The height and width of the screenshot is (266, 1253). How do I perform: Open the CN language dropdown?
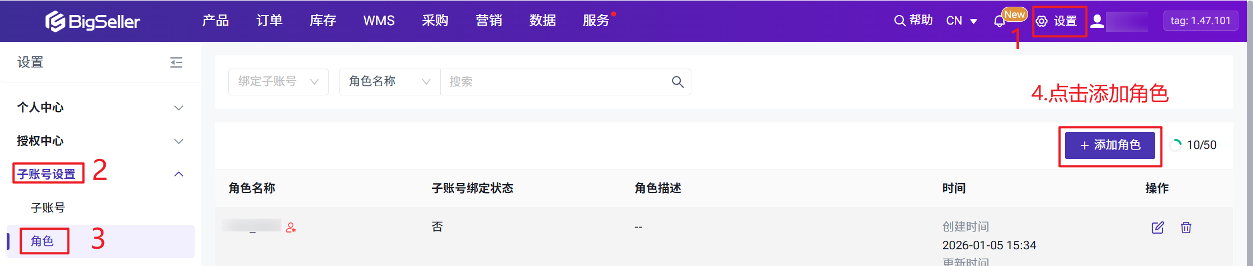pos(961,21)
